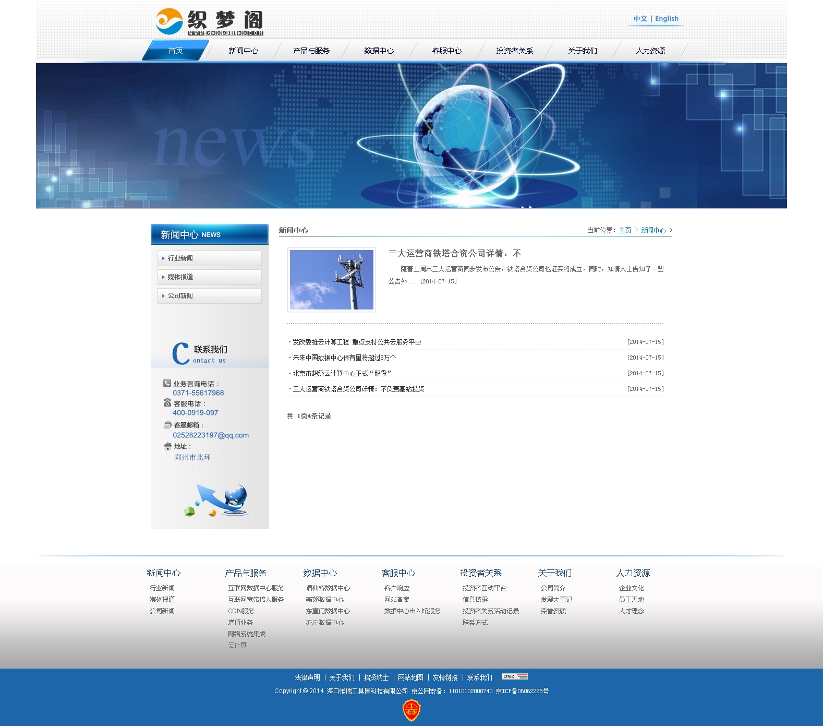Open footer link 增值业务
This screenshot has height=726, width=823.
pos(240,623)
